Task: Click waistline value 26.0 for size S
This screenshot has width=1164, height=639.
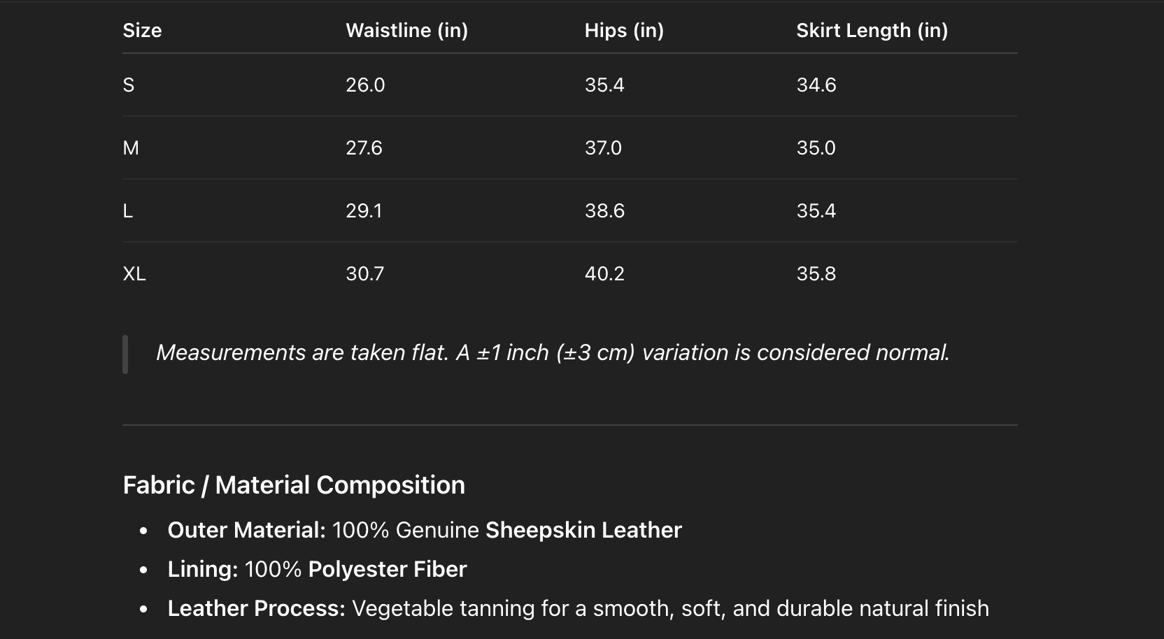Action: click(x=365, y=85)
